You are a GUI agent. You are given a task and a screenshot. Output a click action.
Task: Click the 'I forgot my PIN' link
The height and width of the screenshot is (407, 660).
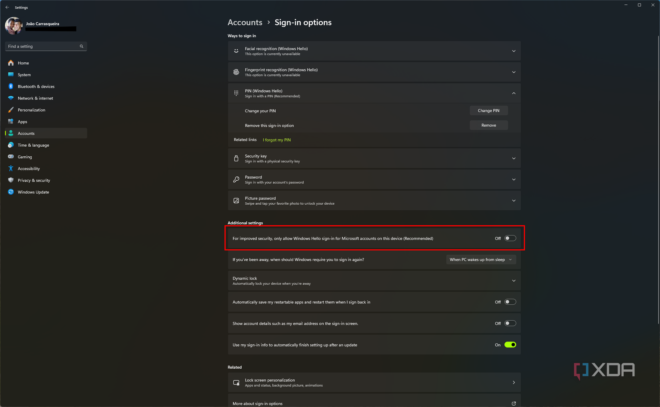(x=277, y=140)
